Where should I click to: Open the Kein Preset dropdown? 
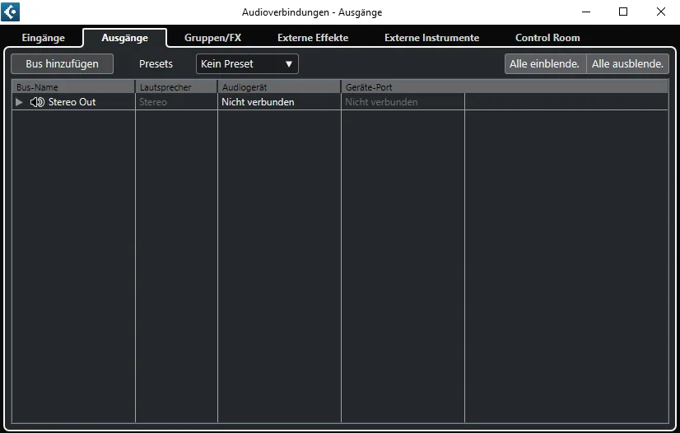(247, 63)
